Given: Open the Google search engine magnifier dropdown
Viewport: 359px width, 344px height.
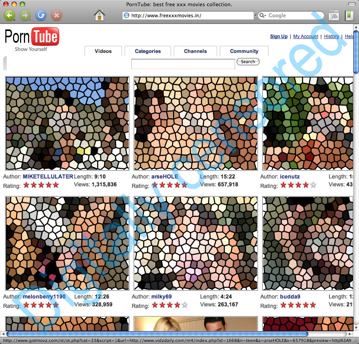Looking at the screenshot, I should [263, 15].
